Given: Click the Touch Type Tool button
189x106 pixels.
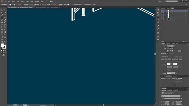Looking at the screenshot, I should click(x=167, y=93).
